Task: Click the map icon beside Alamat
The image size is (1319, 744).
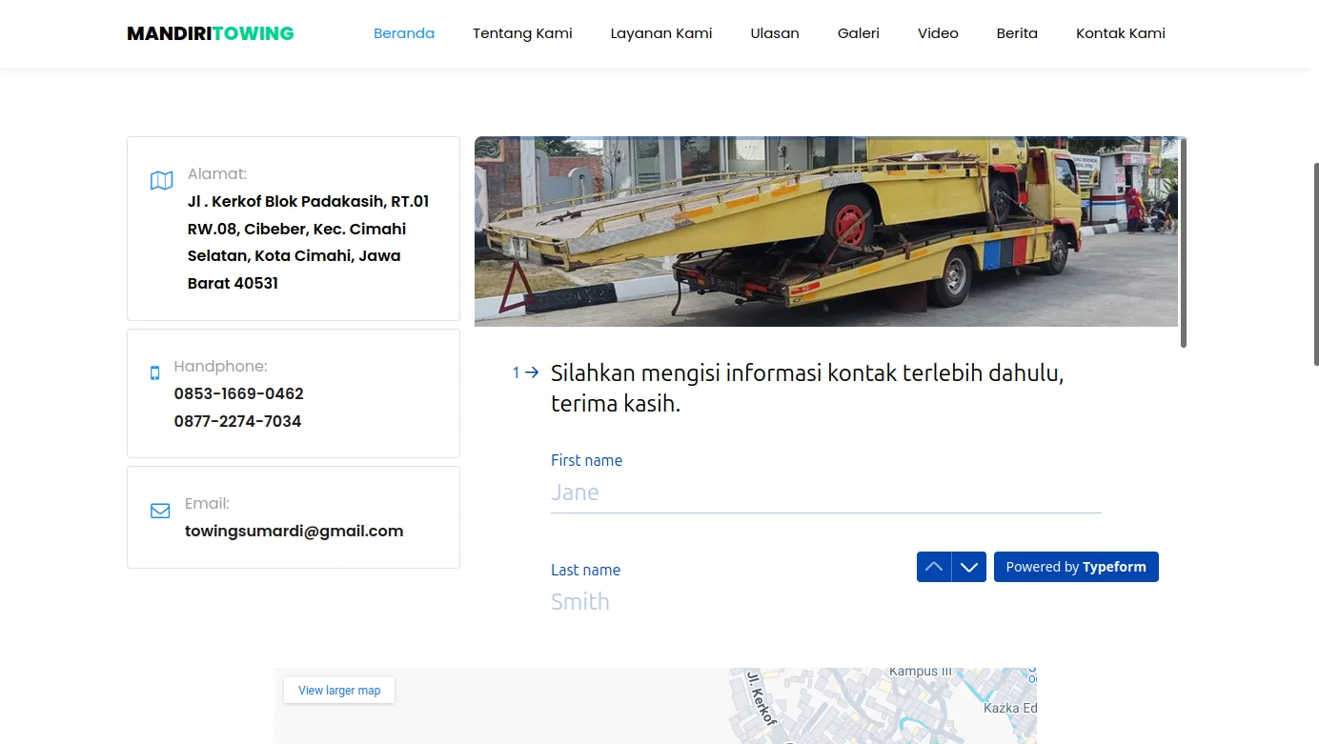Action: [x=161, y=180]
